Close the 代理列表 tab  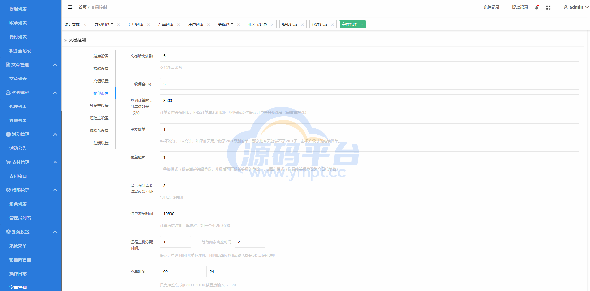(x=332, y=24)
